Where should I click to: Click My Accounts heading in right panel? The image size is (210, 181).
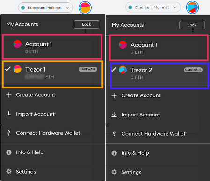pos(128,25)
